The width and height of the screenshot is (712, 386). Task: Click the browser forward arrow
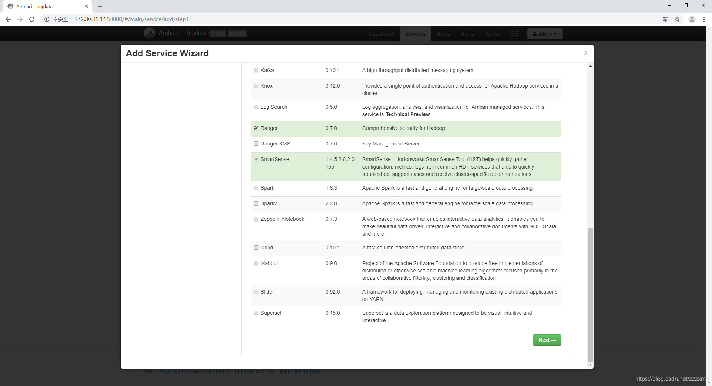tap(20, 19)
